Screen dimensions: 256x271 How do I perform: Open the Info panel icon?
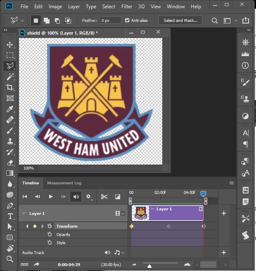(x=245, y=65)
